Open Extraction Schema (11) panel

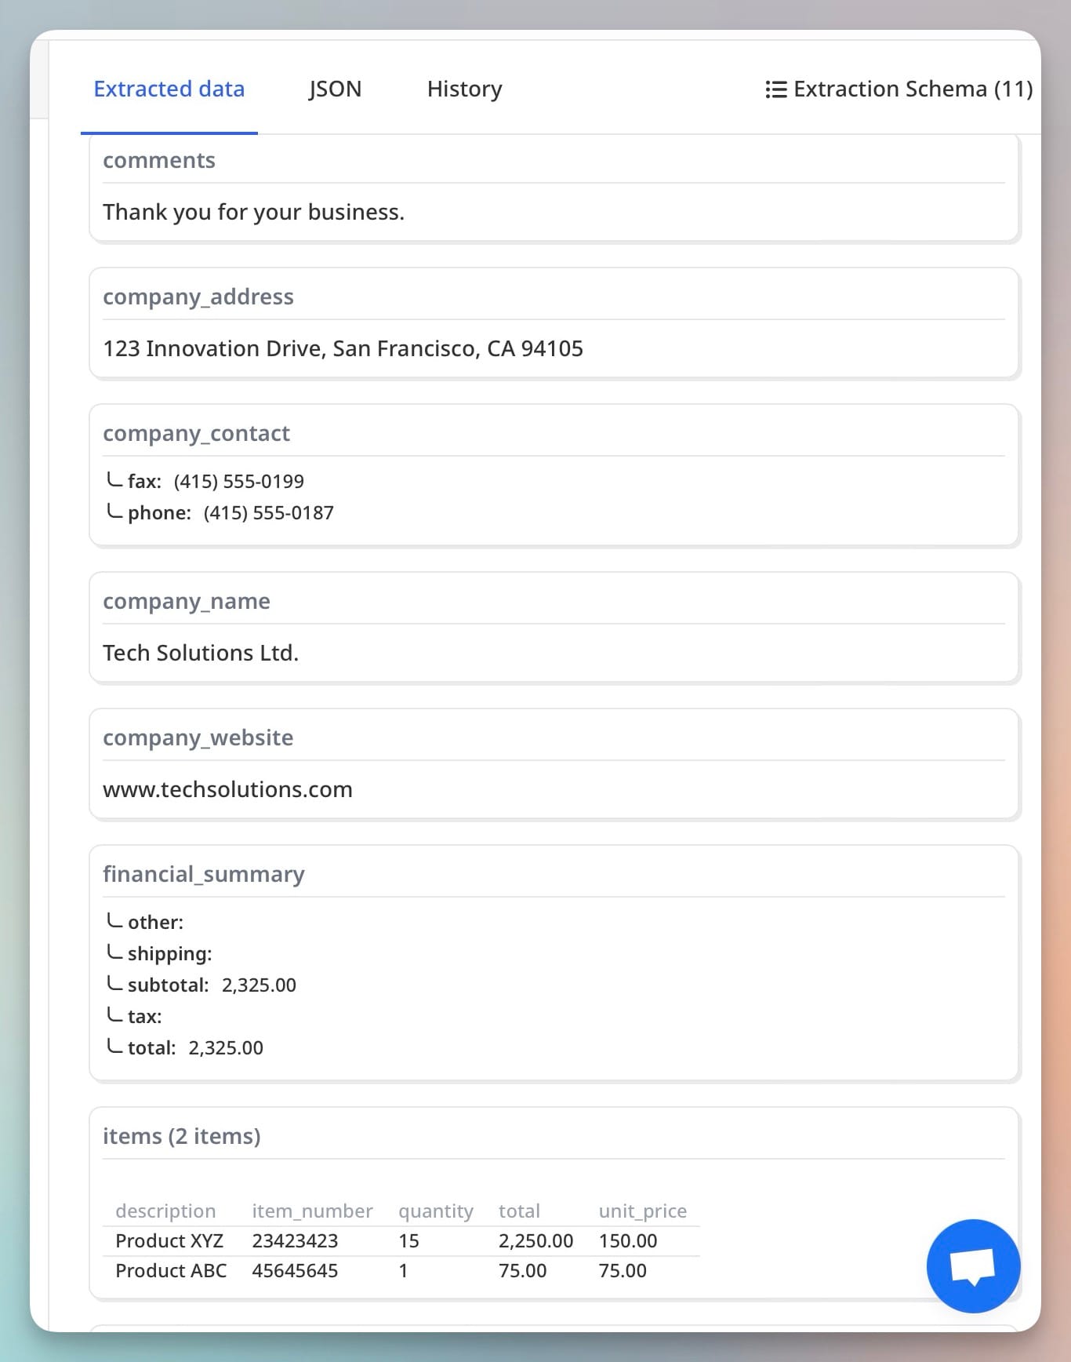pos(913,89)
